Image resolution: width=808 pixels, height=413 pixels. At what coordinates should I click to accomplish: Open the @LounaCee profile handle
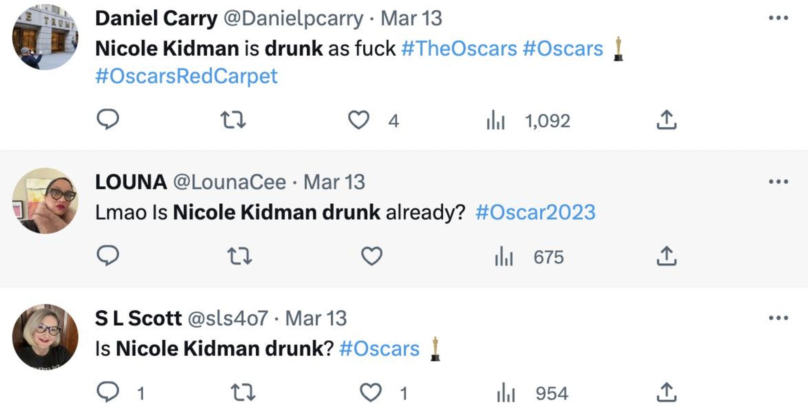pos(230,182)
